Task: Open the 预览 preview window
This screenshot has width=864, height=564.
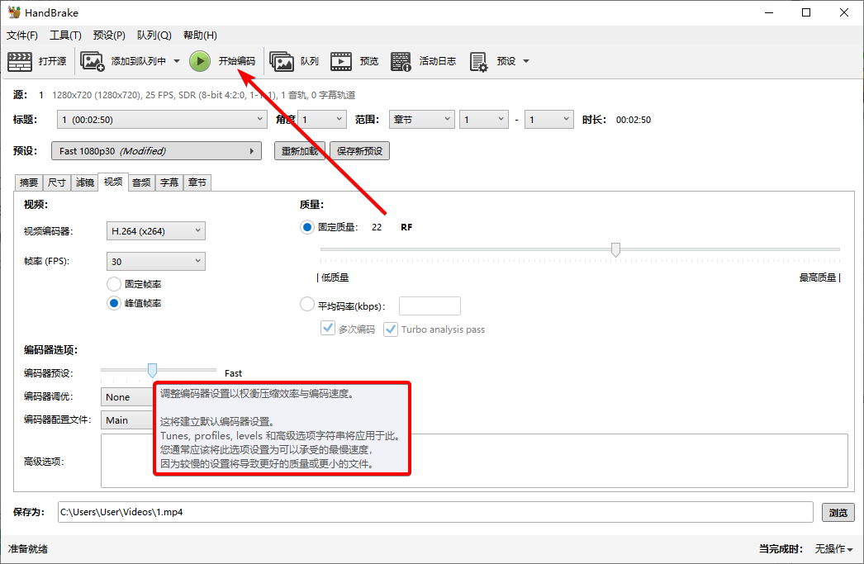Action: [x=357, y=60]
